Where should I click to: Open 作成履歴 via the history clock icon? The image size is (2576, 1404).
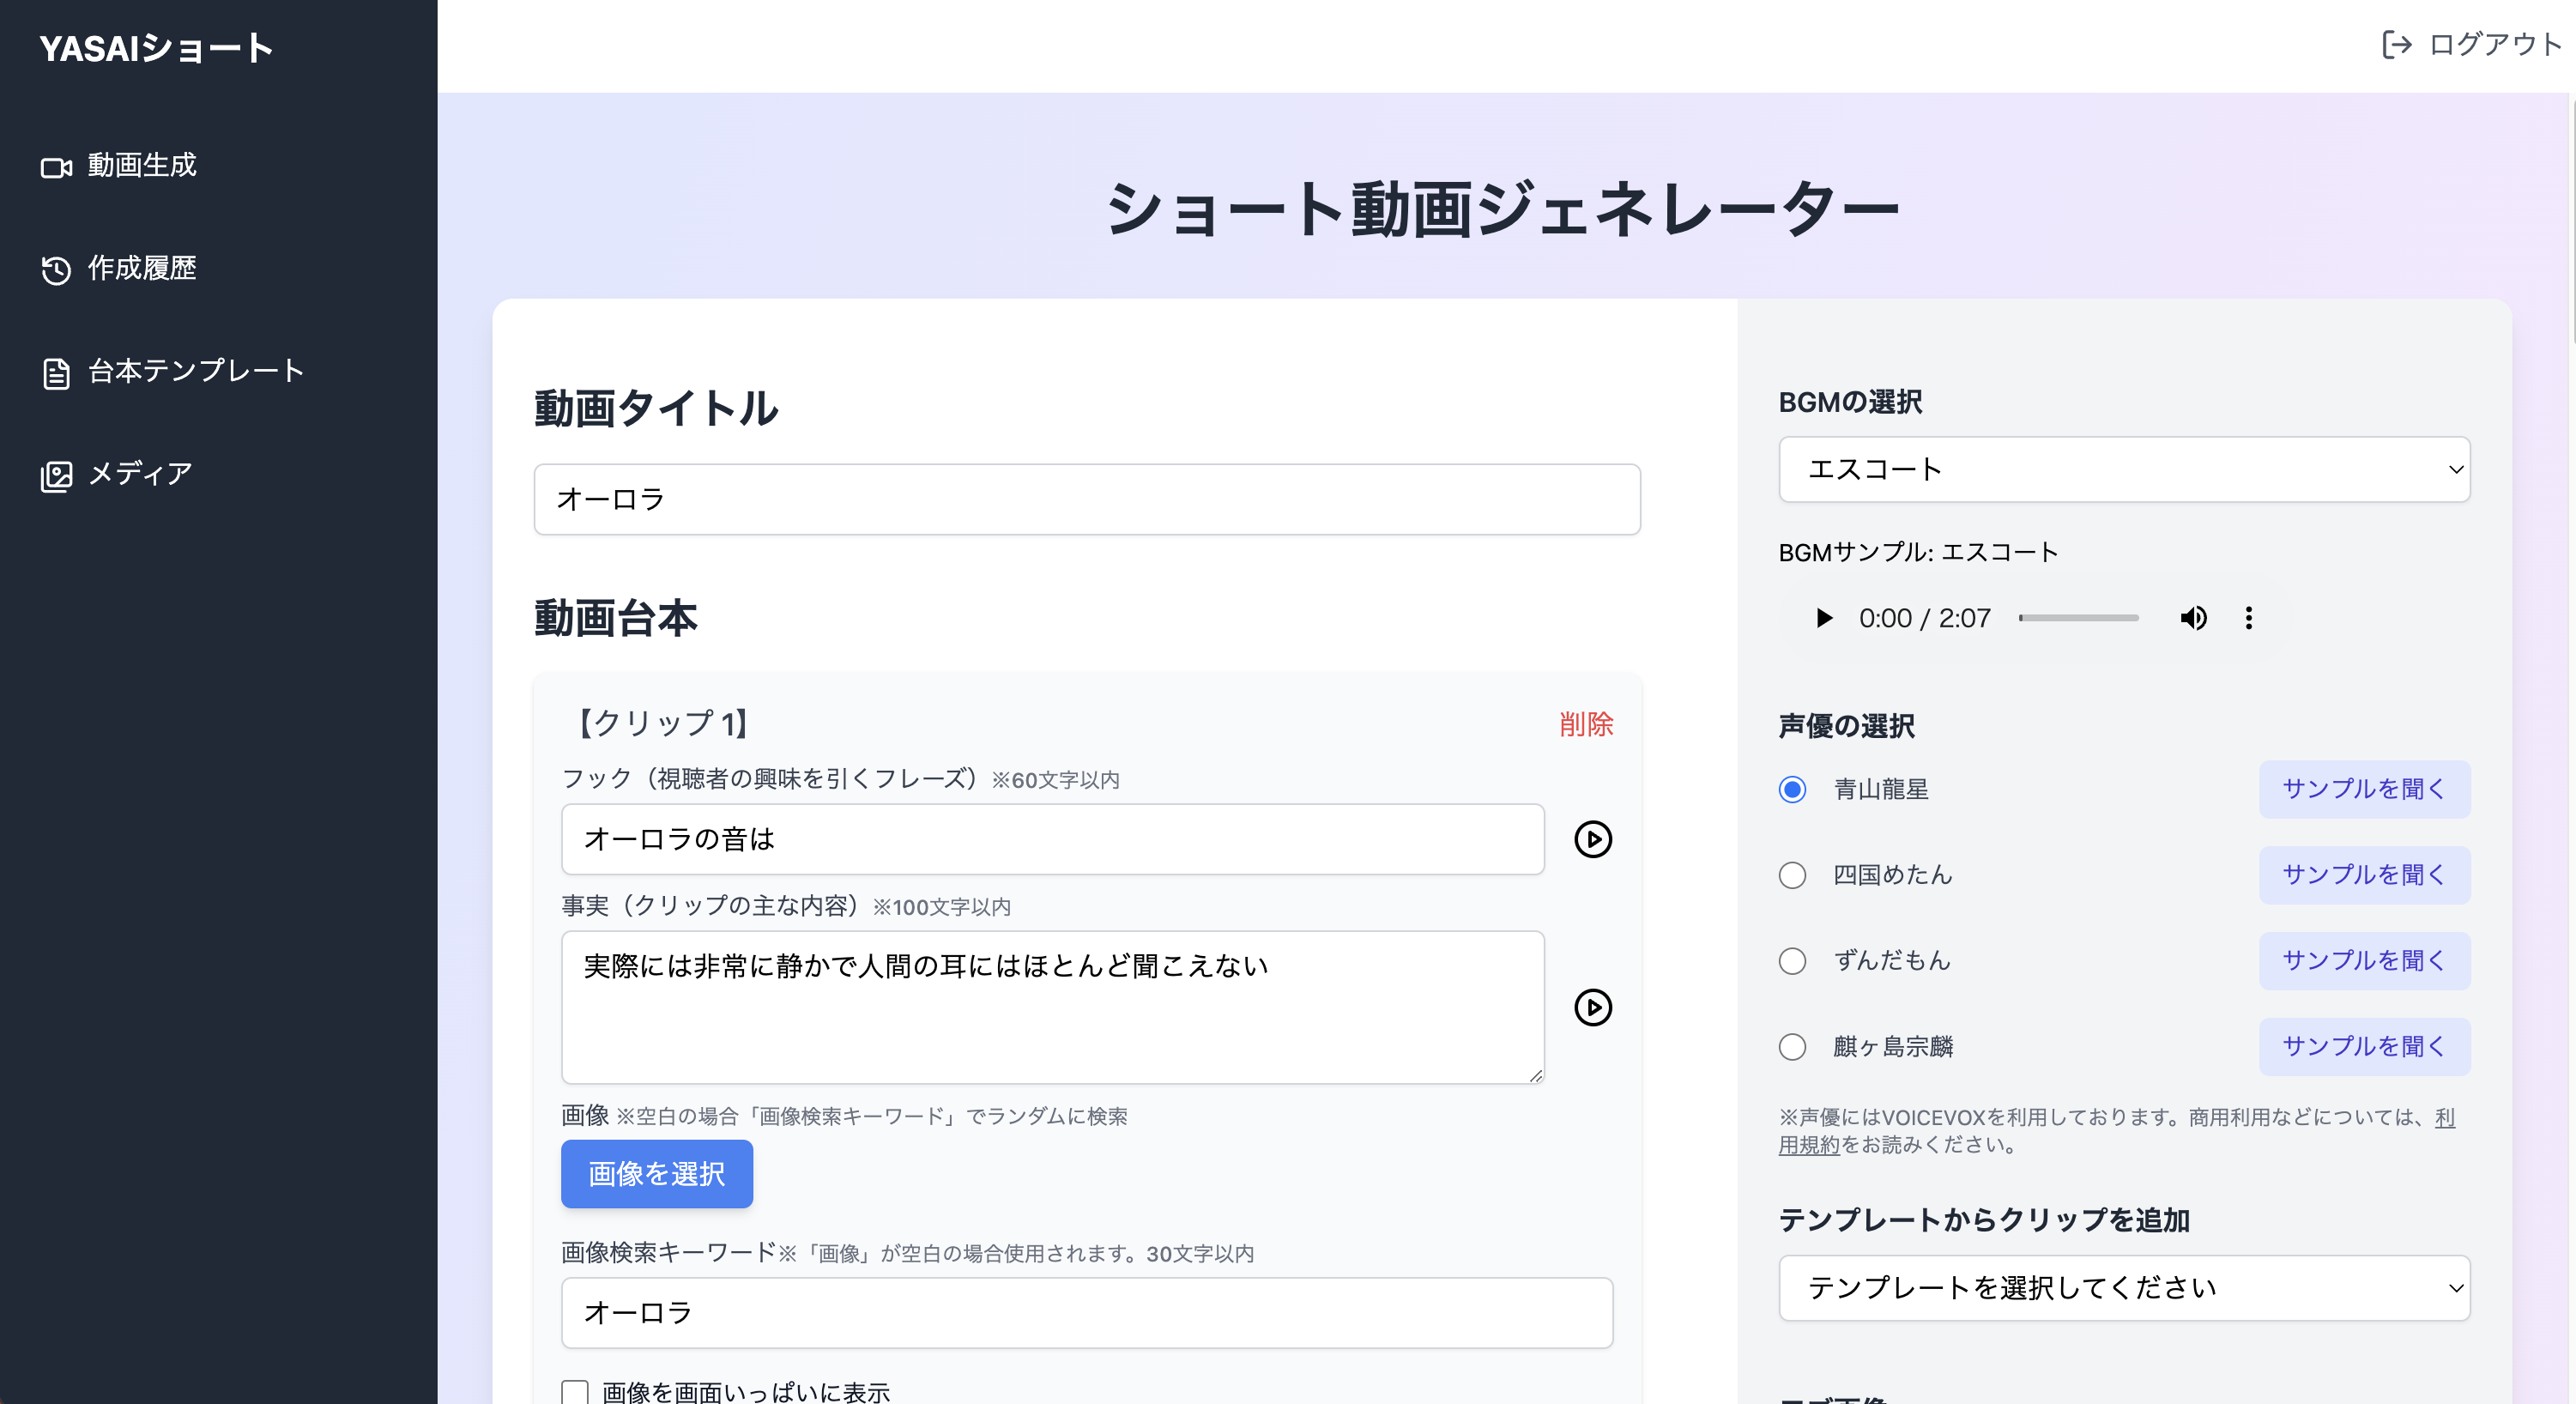pyautogui.click(x=57, y=269)
